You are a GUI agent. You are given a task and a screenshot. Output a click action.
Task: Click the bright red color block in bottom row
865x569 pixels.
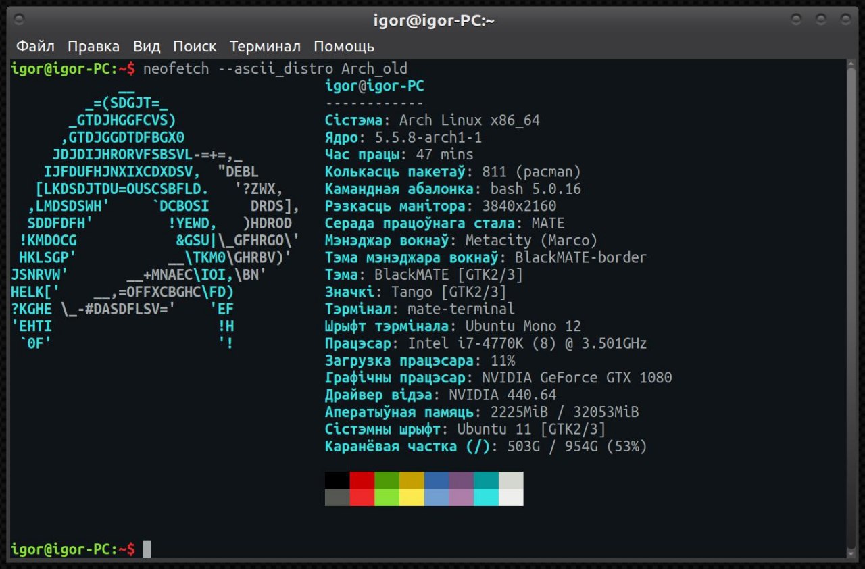[x=362, y=497]
